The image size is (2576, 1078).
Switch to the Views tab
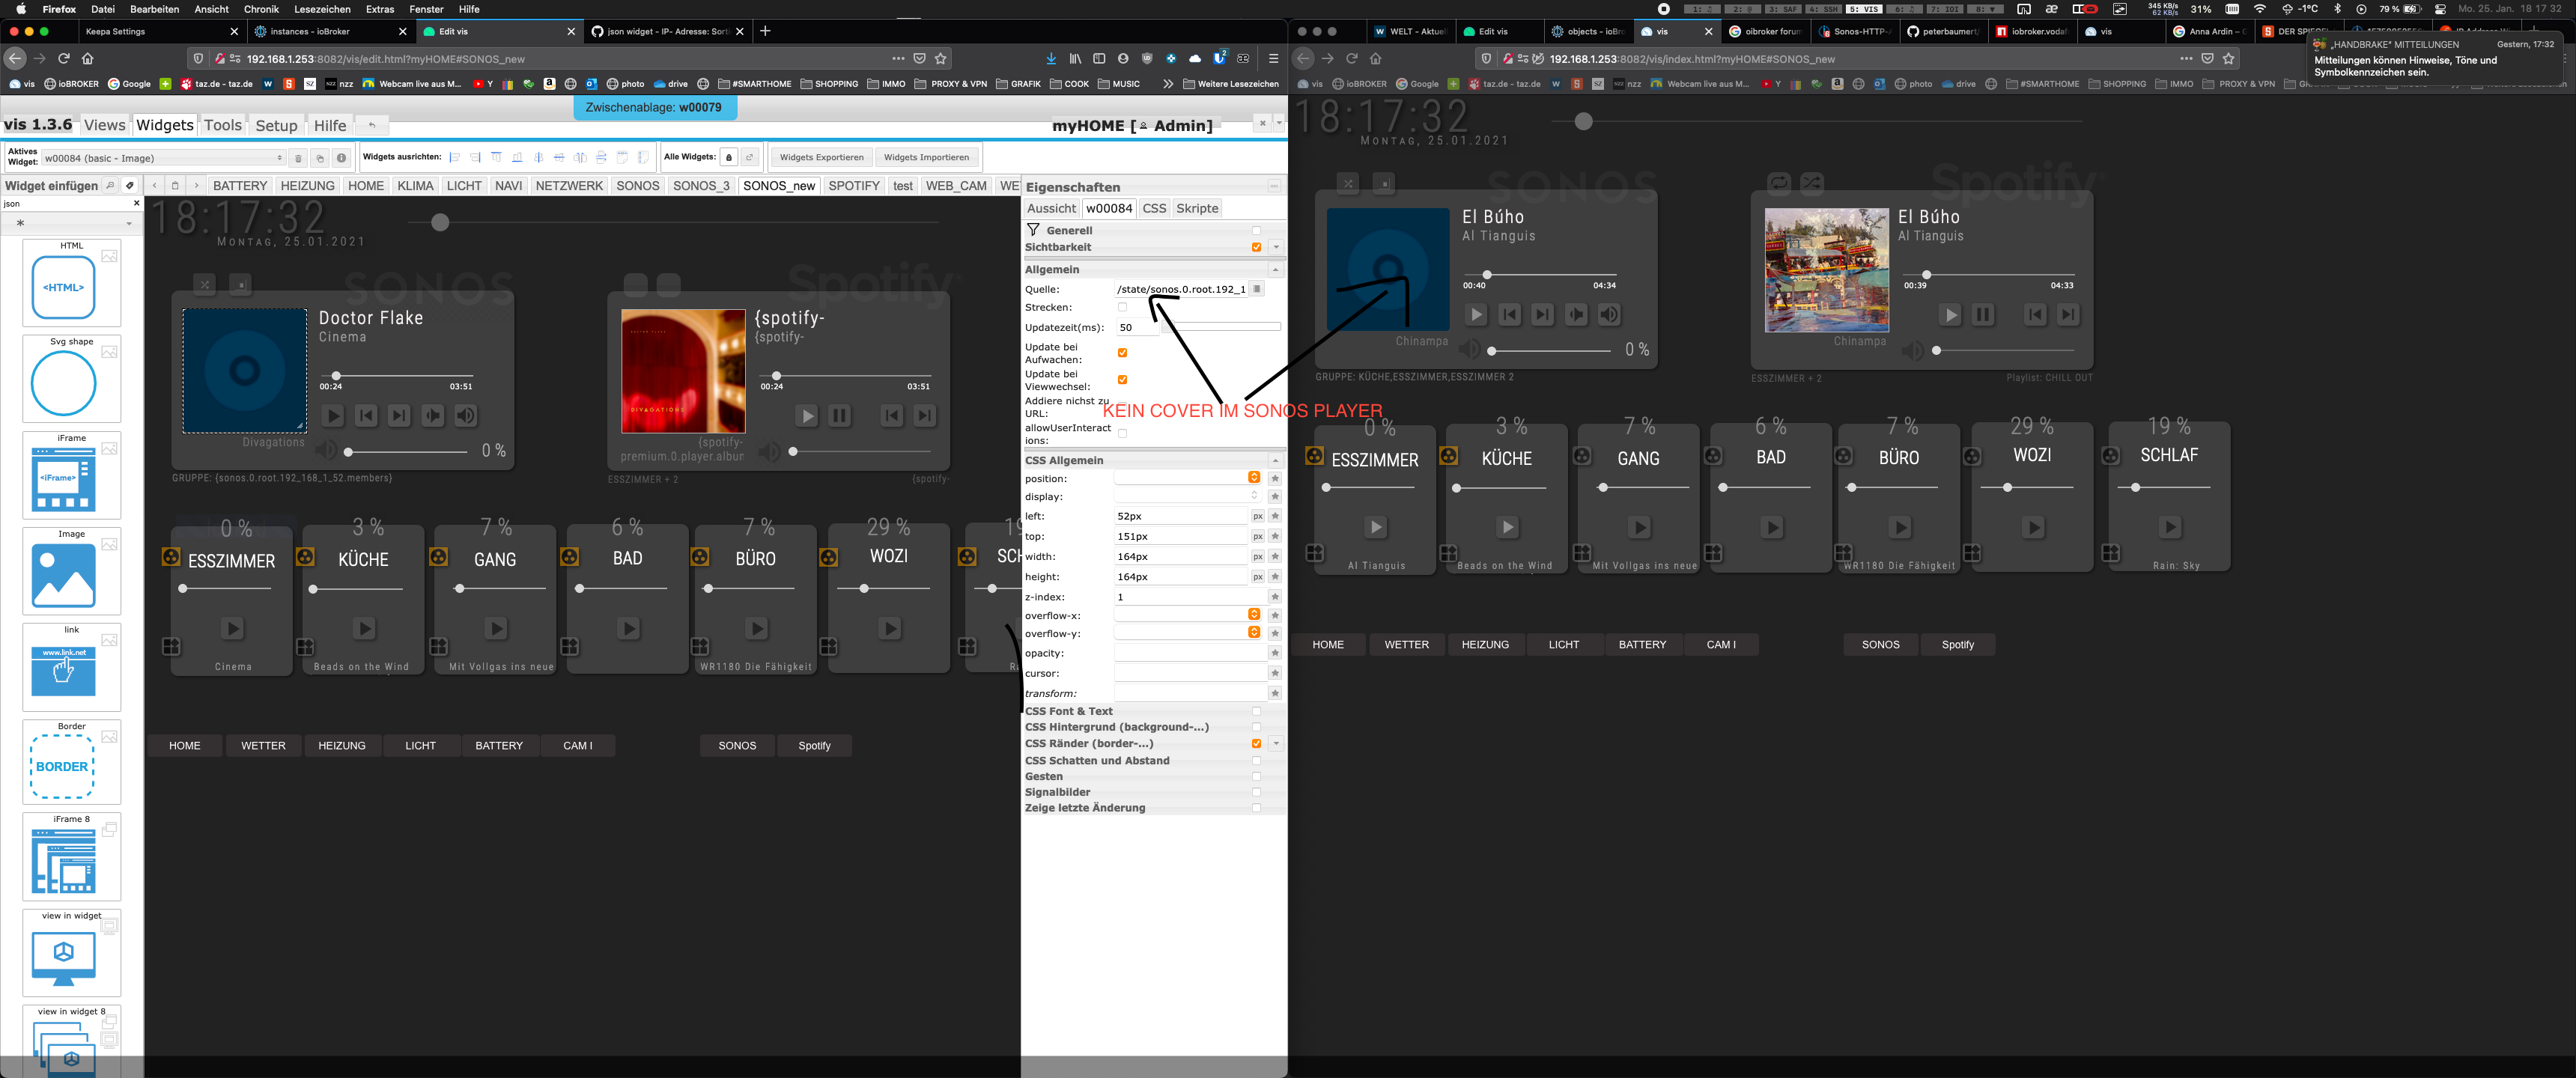[104, 125]
